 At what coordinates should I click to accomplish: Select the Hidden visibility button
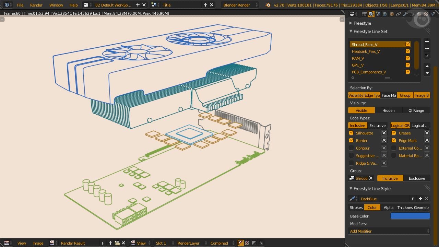[x=388, y=110]
